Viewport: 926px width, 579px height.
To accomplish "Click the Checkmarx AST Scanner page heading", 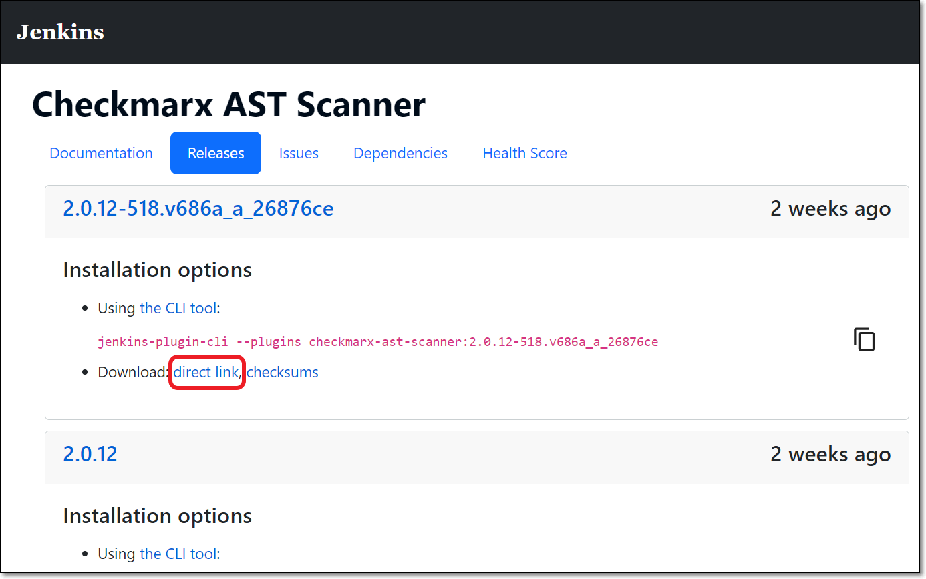I will pyautogui.click(x=228, y=105).
